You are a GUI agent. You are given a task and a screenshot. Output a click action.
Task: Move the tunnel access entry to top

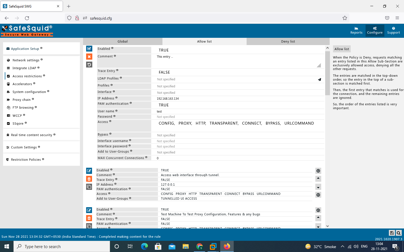[318, 171]
